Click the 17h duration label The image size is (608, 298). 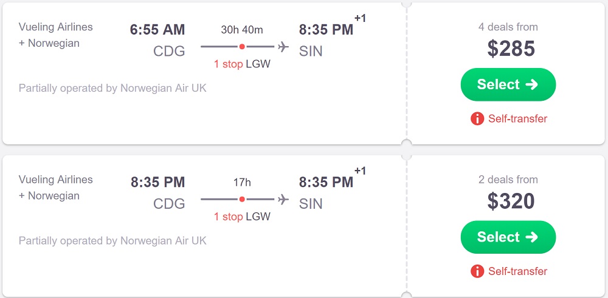pos(242,182)
